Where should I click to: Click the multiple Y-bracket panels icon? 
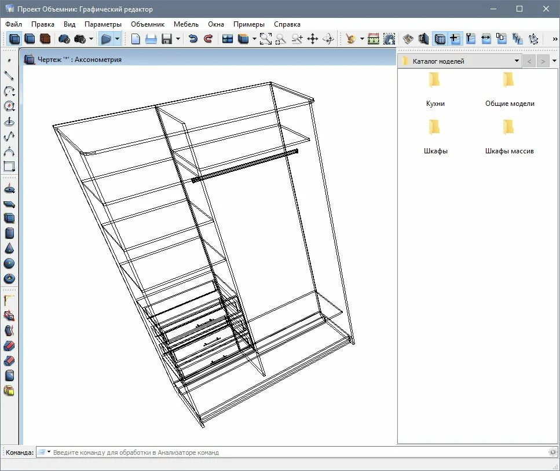[x=517, y=39]
